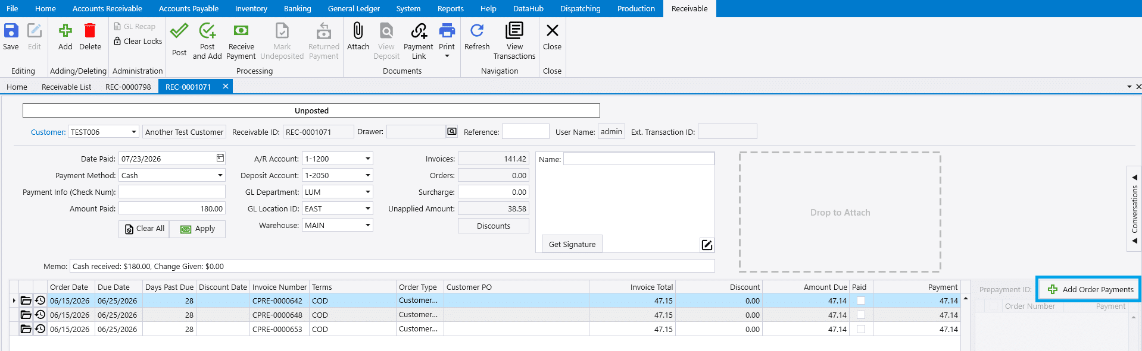The width and height of the screenshot is (1142, 351).
Task: Open the Date Paid calendar picker
Action: 220,158
